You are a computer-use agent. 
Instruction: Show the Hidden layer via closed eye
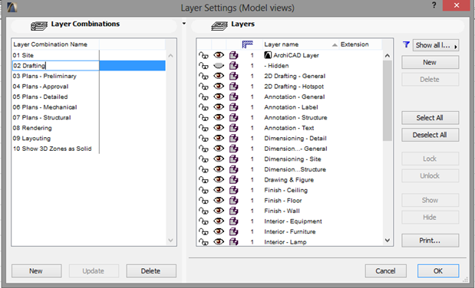tap(219, 66)
